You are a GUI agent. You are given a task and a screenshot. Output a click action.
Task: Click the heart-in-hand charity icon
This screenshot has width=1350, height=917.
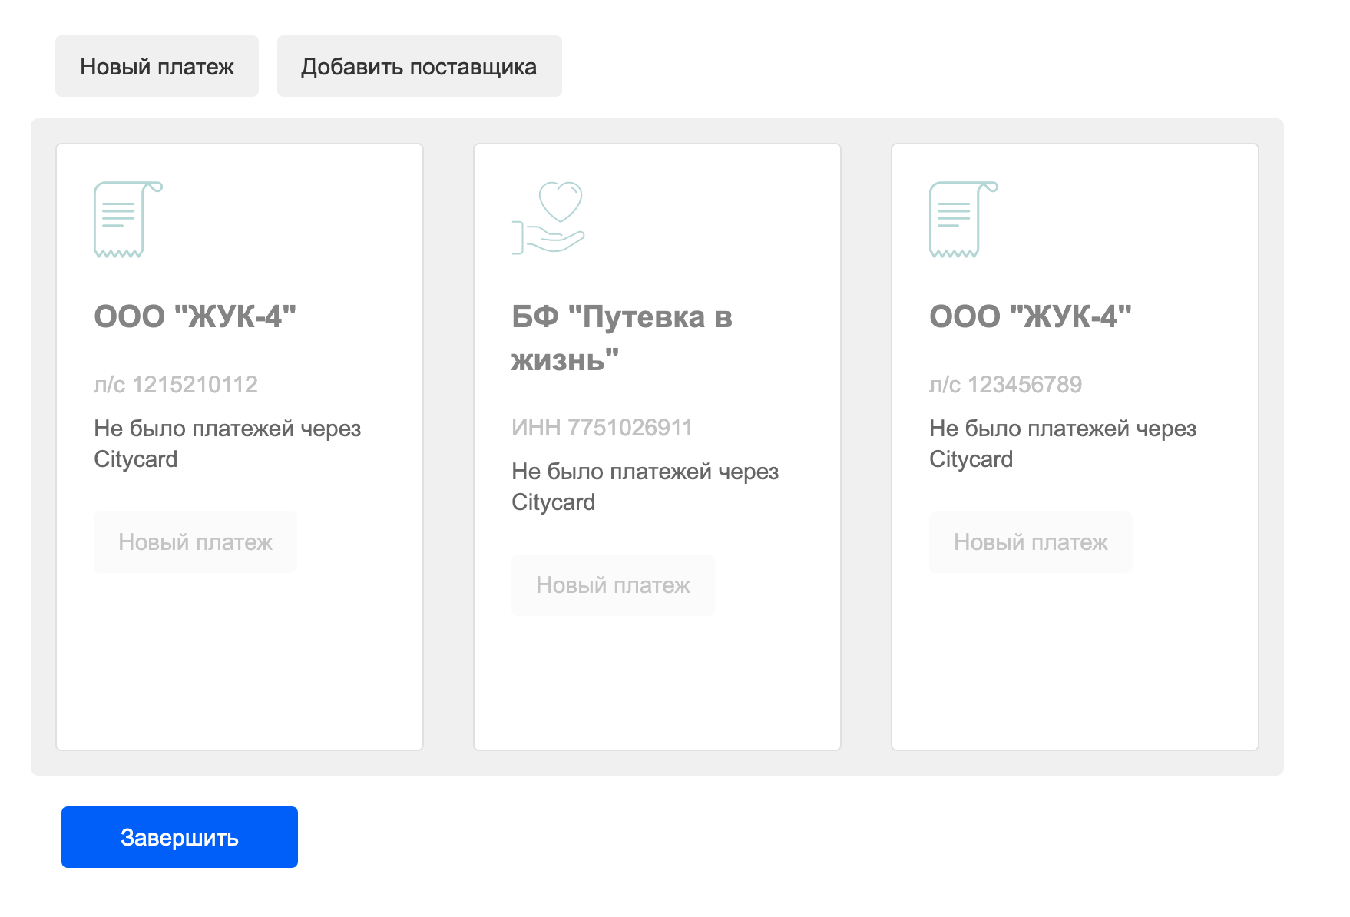tap(548, 217)
